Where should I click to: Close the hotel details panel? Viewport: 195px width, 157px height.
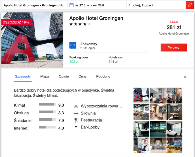click(185, 77)
